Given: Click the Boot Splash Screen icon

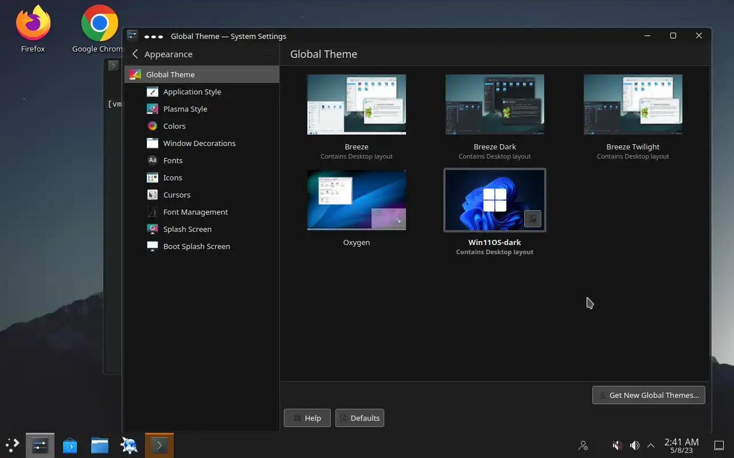Looking at the screenshot, I should coord(153,246).
